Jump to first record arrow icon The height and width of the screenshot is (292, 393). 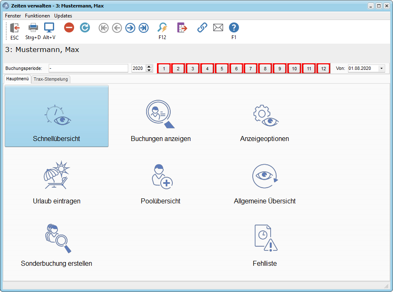pyautogui.click(x=104, y=28)
